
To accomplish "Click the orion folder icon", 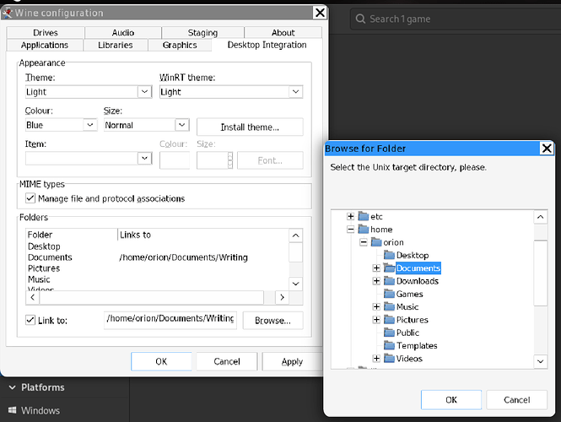I will tap(376, 242).
